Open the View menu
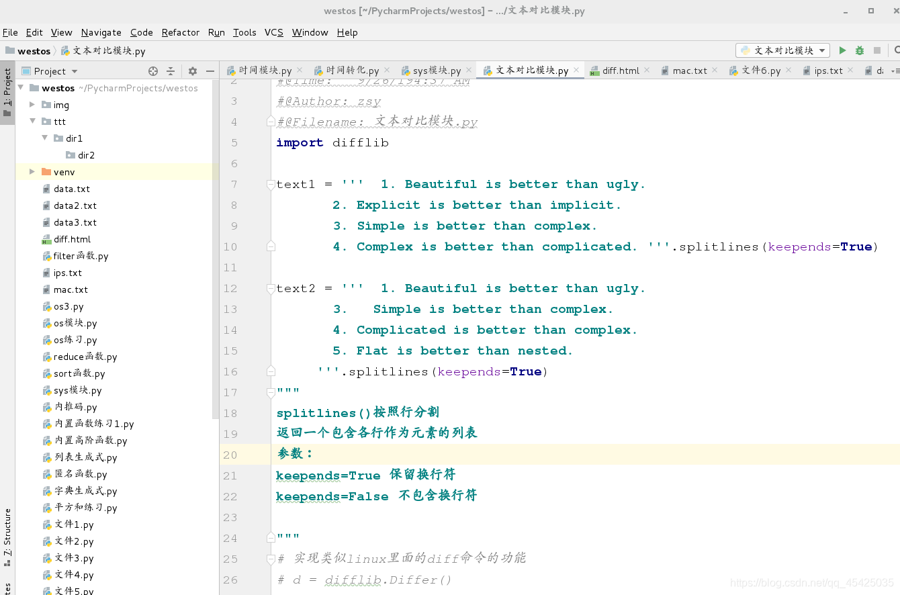900x595 pixels. [61, 32]
